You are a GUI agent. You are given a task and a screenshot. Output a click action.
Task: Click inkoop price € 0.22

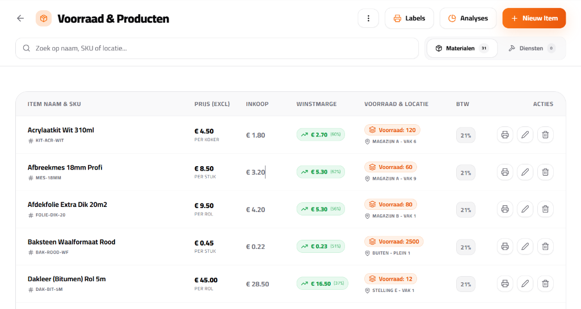click(x=256, y=247)
